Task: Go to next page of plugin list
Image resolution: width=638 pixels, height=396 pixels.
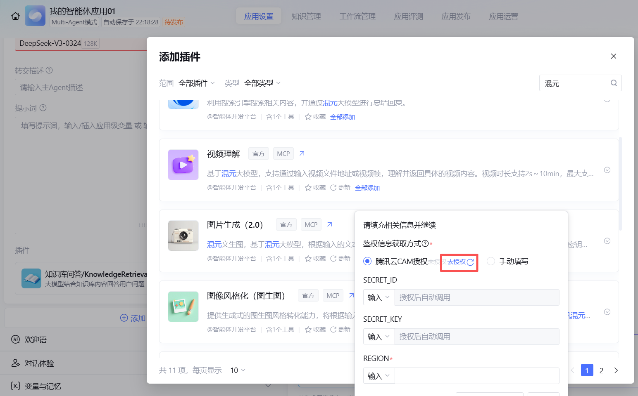Action: pos(616,370)
